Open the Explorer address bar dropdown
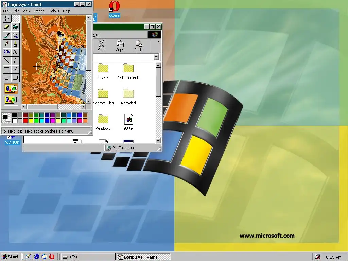348x261 pixels. (x=156, y=57)
